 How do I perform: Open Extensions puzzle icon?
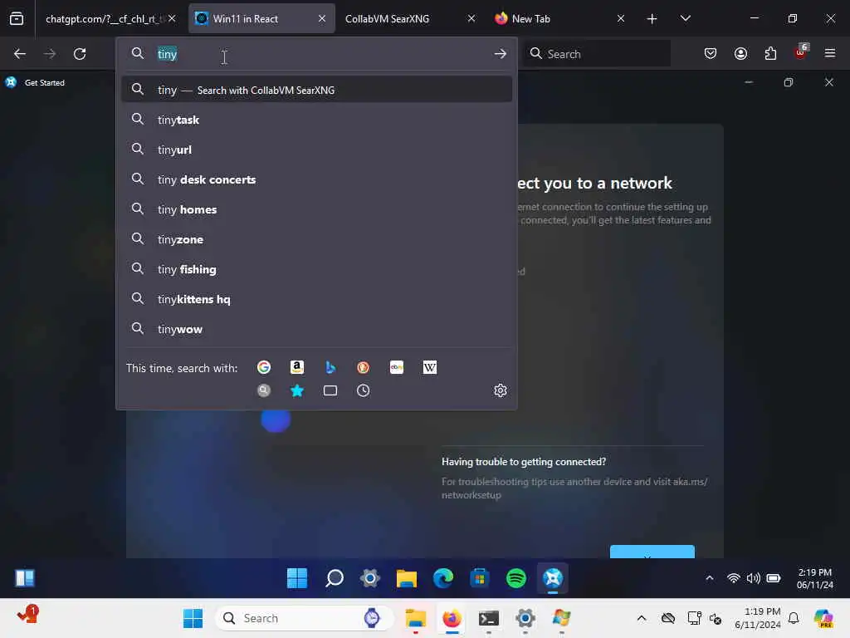point(770,54)
